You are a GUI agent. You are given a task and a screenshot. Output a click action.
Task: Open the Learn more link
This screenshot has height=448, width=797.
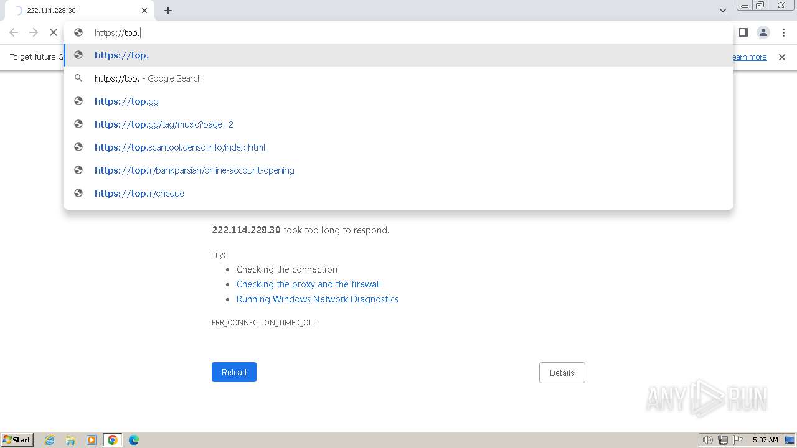click(x=750, y=57)
